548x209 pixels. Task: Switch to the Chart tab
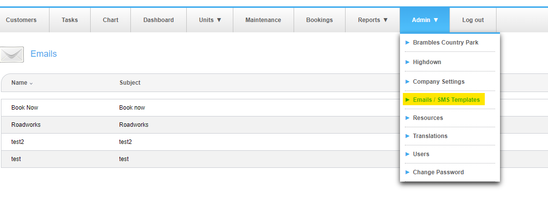110,20
